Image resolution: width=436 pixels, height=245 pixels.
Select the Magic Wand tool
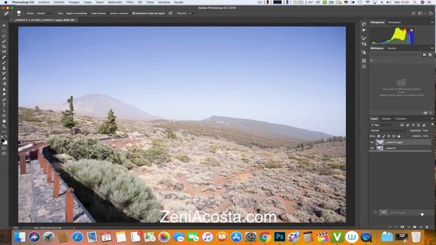(x=4, y=42)
